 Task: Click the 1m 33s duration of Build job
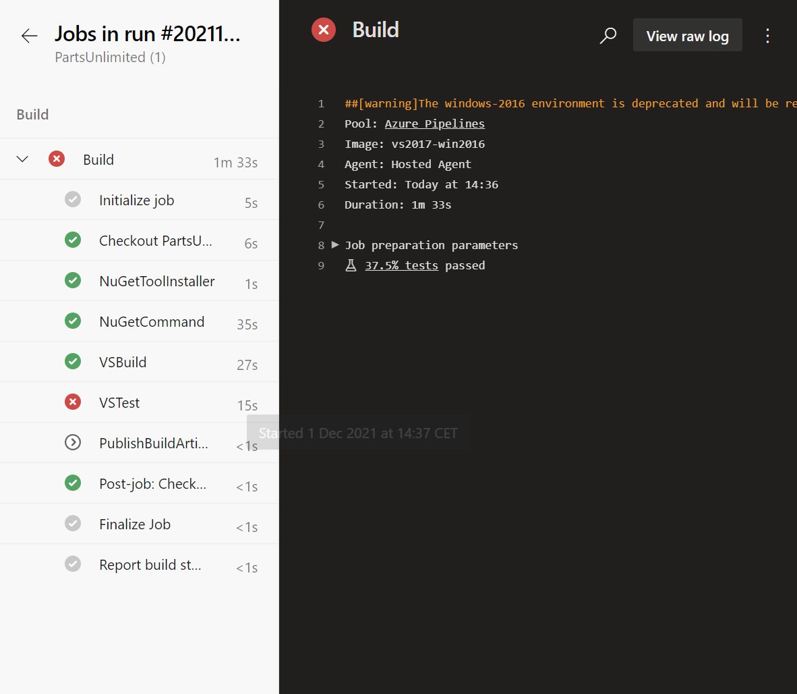(x=235, y=162)
